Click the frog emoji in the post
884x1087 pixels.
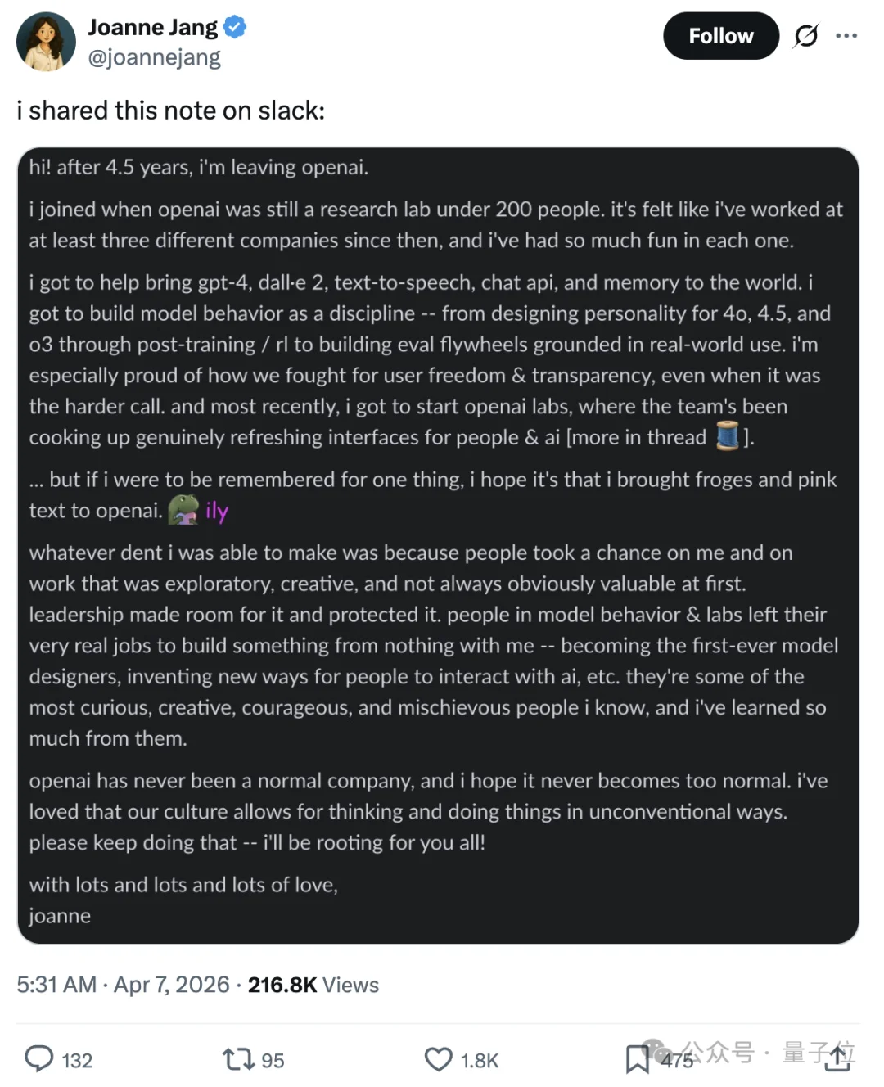point(184,510)
